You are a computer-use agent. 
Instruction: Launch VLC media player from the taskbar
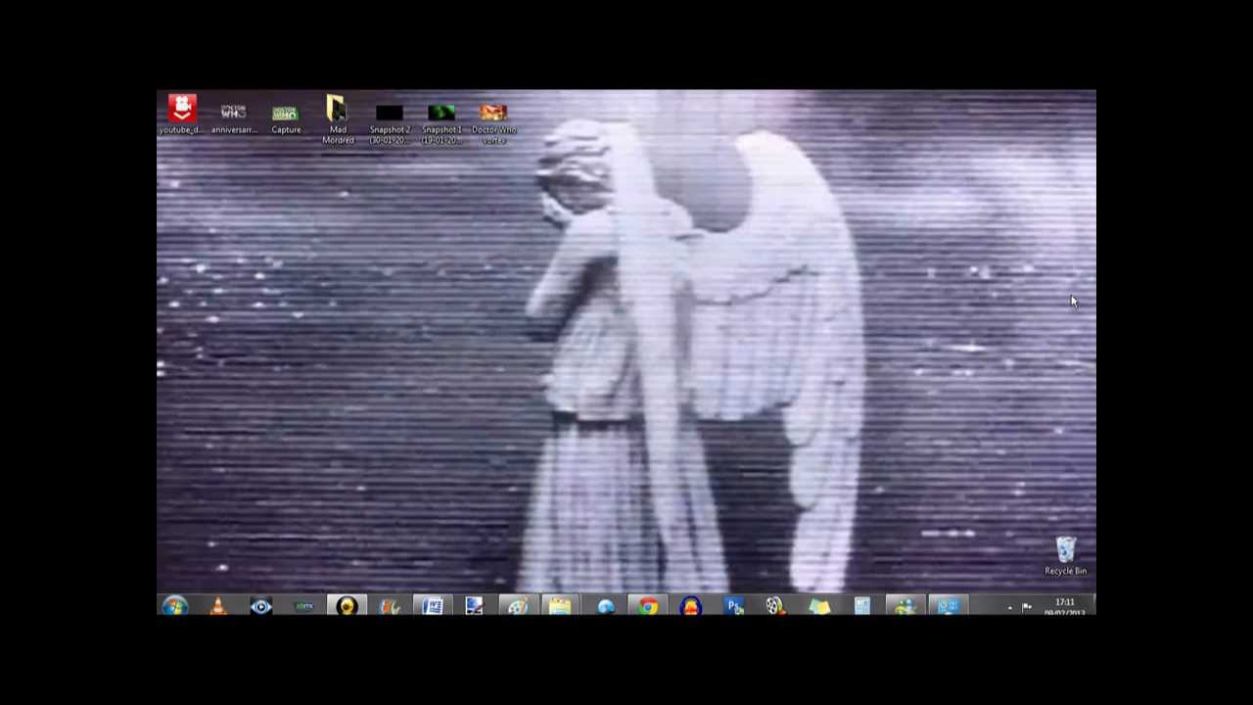[x=217, y=606]
